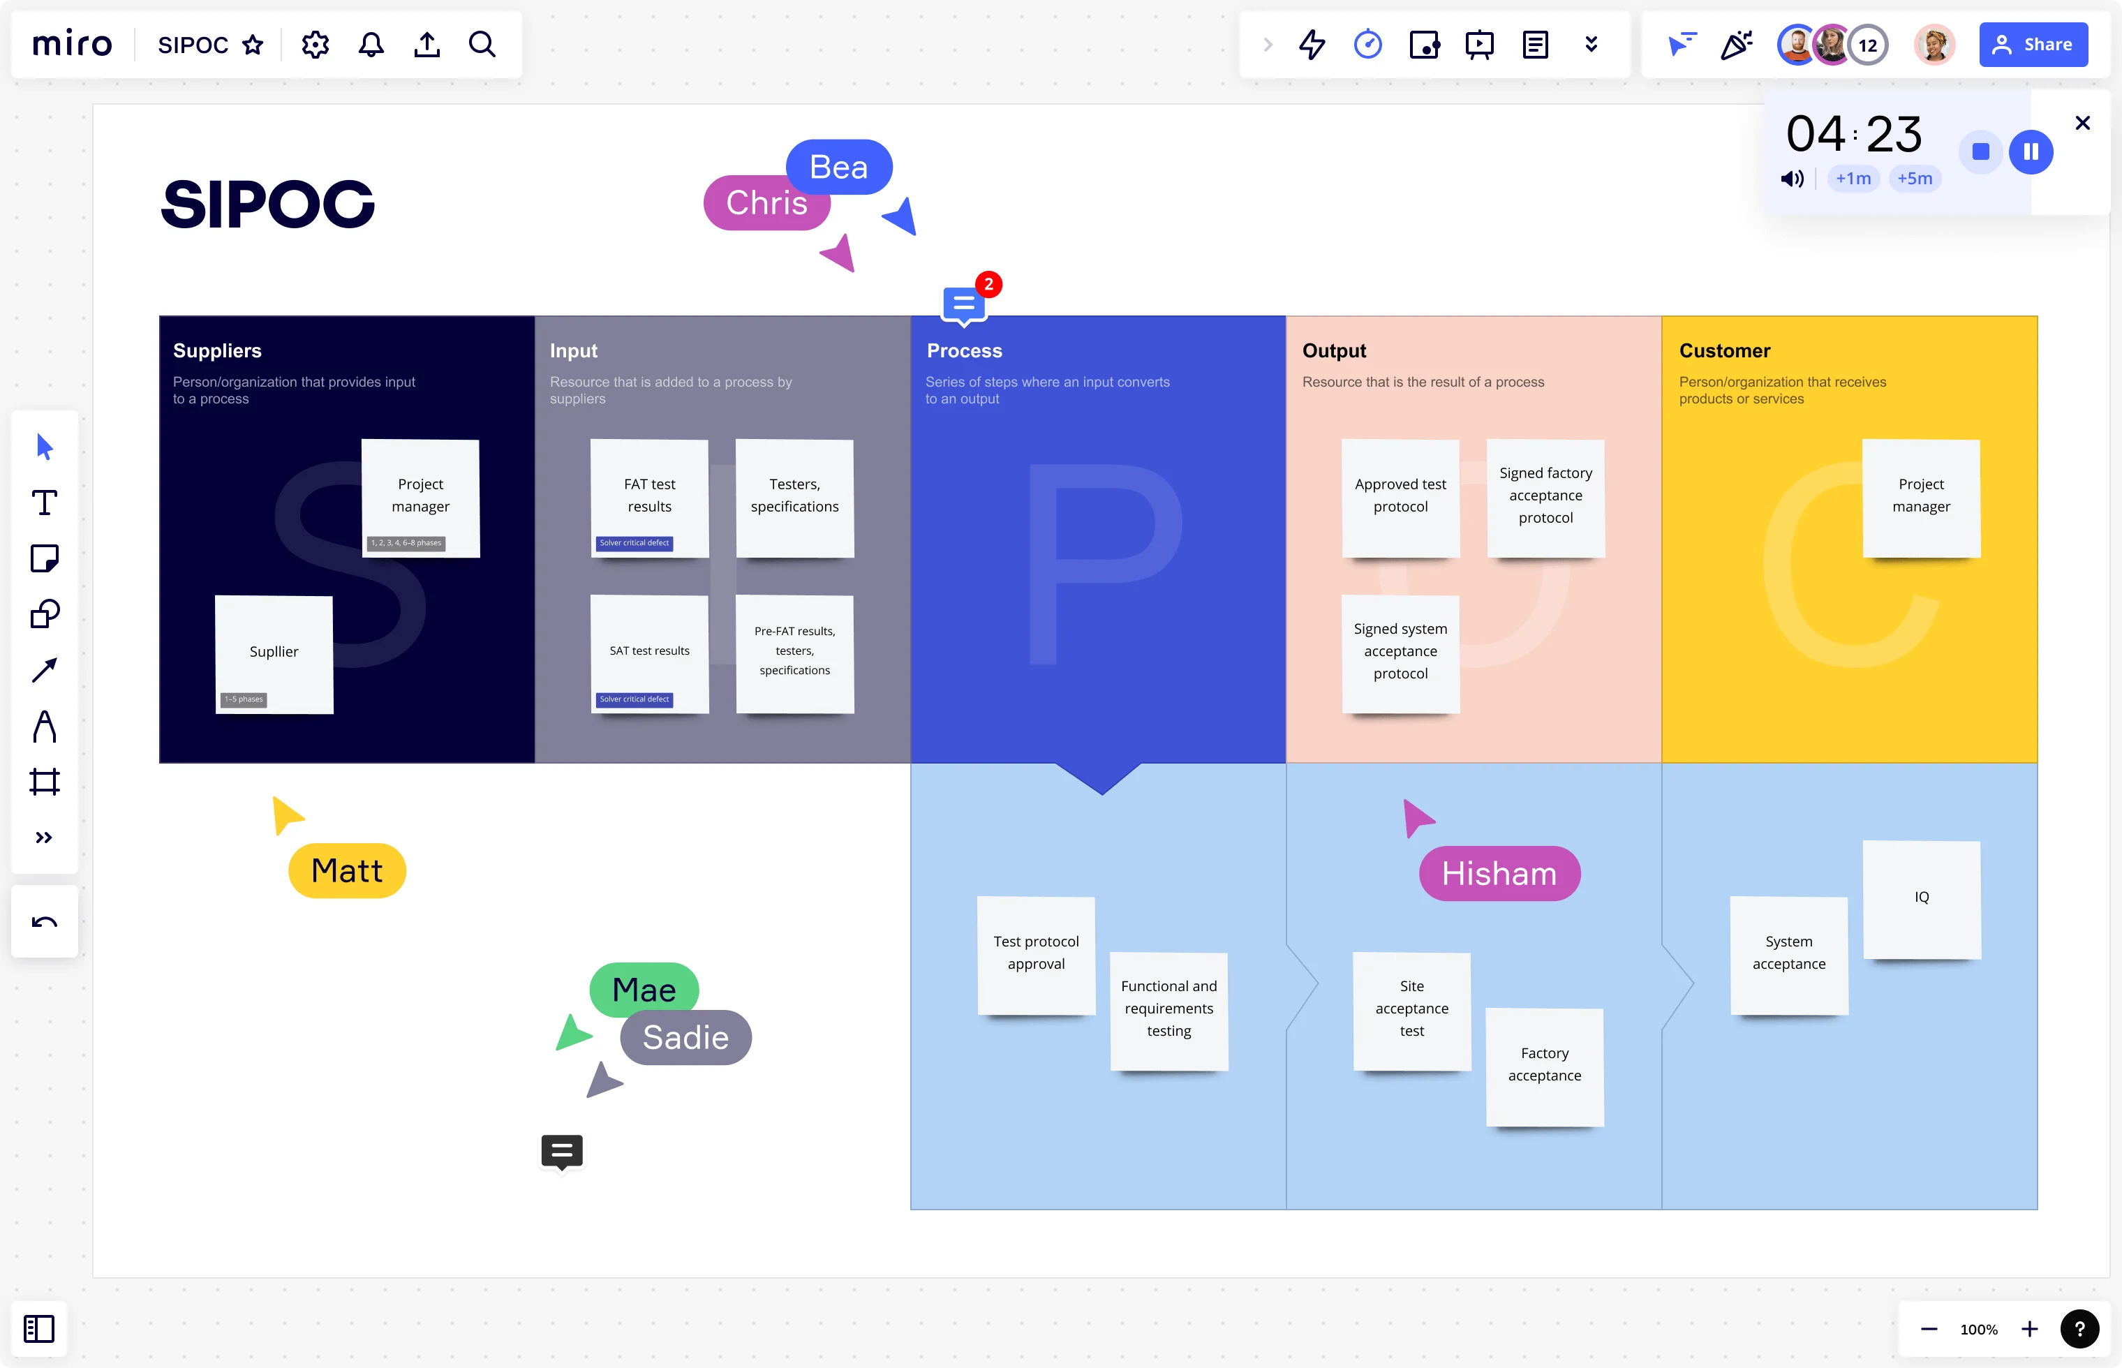
Task: Expand more apps double chevron
Action: coord(1591,45)
